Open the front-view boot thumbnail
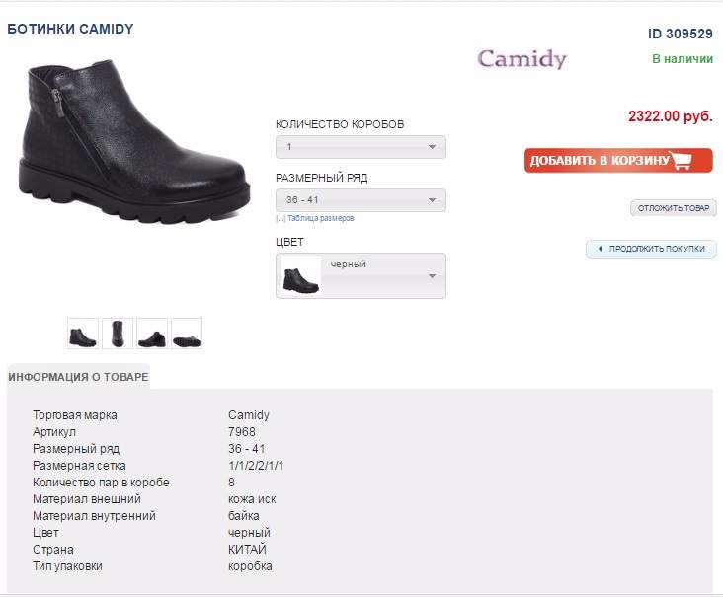Image resolution: width=723 pixels, height=597 pixels. [118, 334]
